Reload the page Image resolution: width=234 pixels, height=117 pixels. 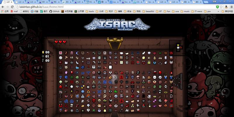point(12,7)
